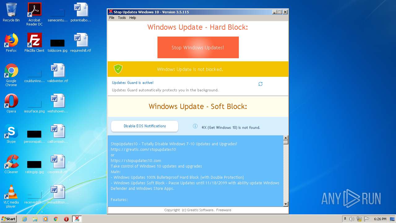Select the VLC media player desktop shortcut
The height and width of the screenshot is (223, 396).
point(11,196)
